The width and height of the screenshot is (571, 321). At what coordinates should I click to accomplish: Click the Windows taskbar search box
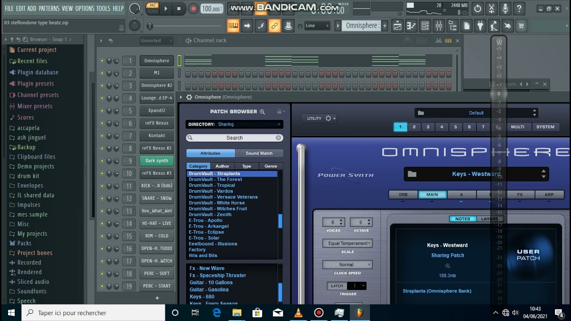click(x=93, y=313)
